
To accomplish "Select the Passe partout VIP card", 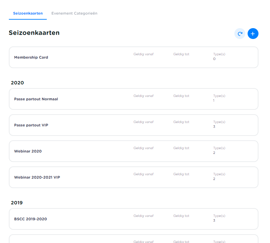I will (31, 125).
